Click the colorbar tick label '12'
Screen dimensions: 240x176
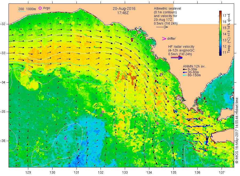coord(224,46)
